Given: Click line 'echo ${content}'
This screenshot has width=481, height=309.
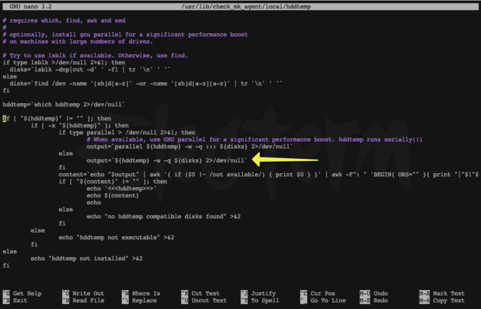Looking at the screenshot, I should (113, 195).
